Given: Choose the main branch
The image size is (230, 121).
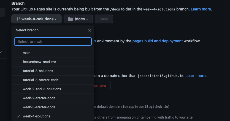Looking at the screenshot, I should [x=53, y=53].
